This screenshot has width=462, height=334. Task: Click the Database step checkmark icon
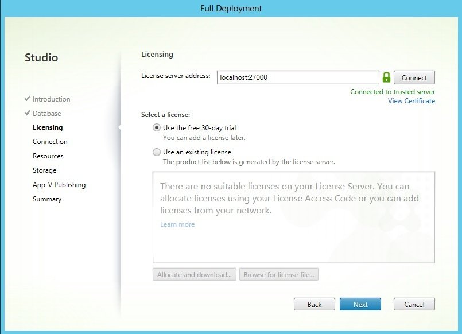click(28, 113)
